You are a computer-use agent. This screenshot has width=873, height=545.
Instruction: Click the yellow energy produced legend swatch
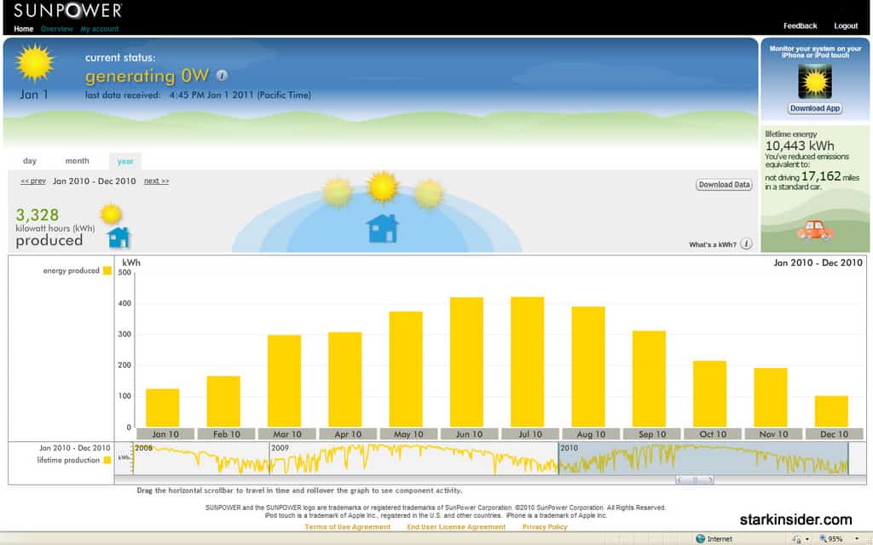point(107,271)
